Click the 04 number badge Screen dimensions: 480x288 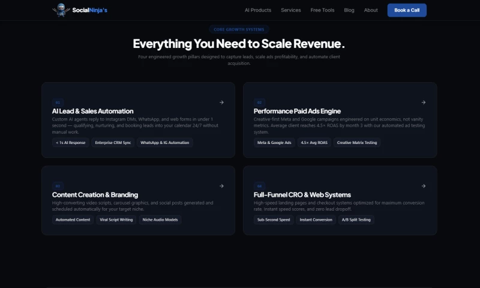click(x=259, y=186)
